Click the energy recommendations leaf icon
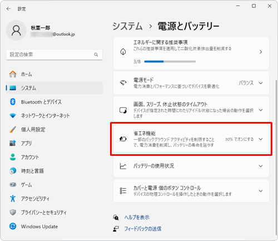Image resolution: width=278 pixels, height=241 pixels. (x=123, y=52)
